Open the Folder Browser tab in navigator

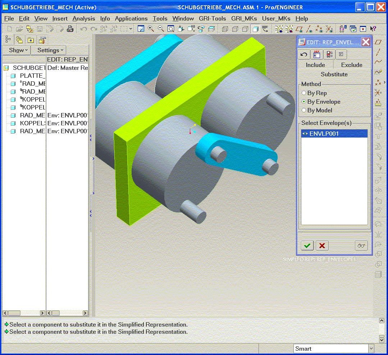pos(19,40)
